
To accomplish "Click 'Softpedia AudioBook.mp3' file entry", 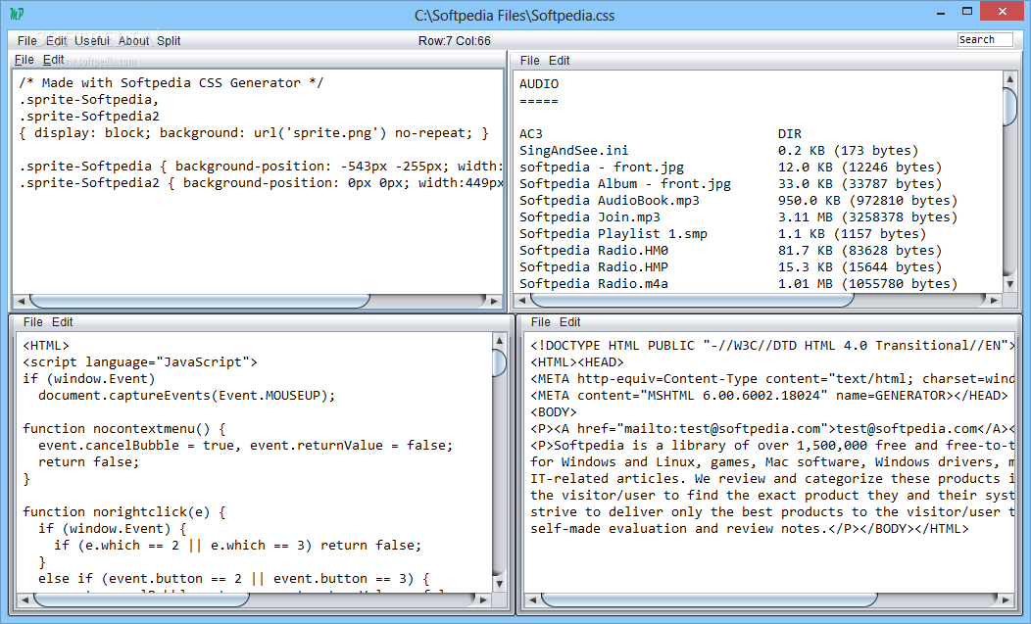I will 610,201.
